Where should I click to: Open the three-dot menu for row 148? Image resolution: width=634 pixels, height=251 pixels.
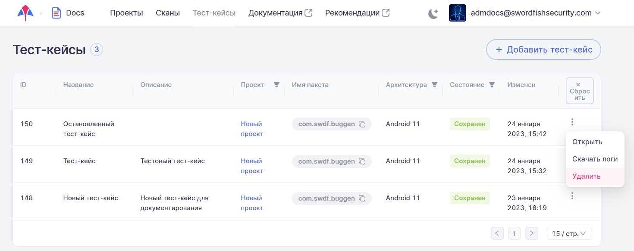click(x=572, y=196)
